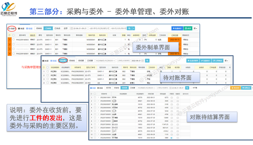The image size is (253, 145).
Task: Tick the checkbox for row PW2208220001 in the 待对账 table
Action: [48, 83]
